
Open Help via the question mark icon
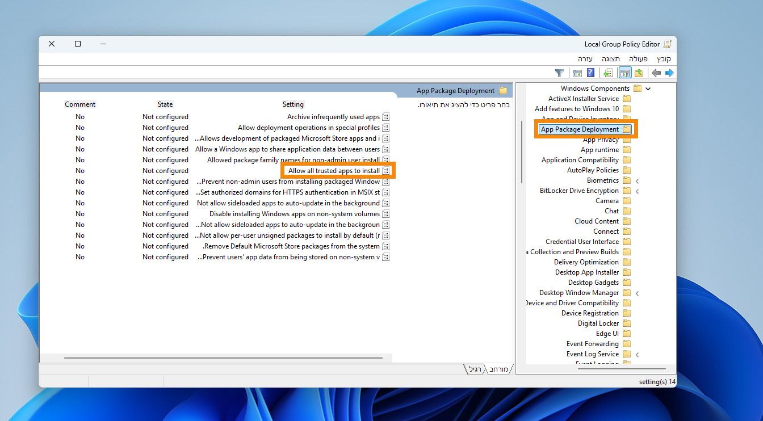[590, 73]
